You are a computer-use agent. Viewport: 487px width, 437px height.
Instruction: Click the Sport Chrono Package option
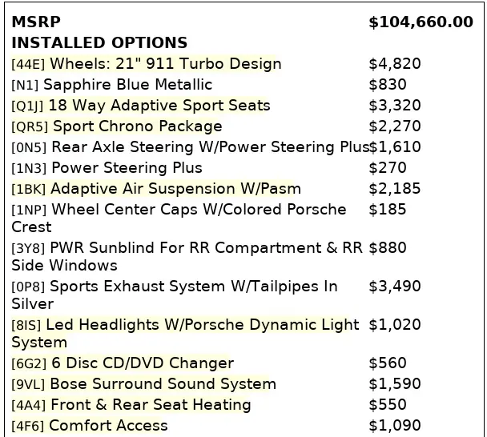click(x=137, y=126)
